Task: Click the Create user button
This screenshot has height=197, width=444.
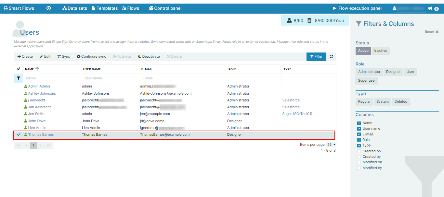Action: coord(25,56)
